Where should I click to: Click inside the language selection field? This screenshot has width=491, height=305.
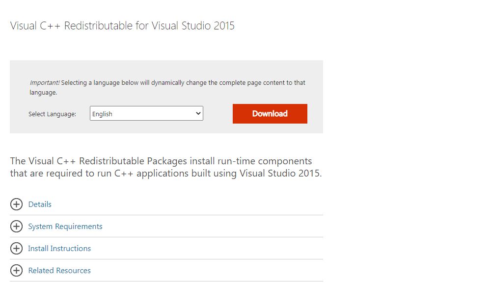click(x=137, y=113)
